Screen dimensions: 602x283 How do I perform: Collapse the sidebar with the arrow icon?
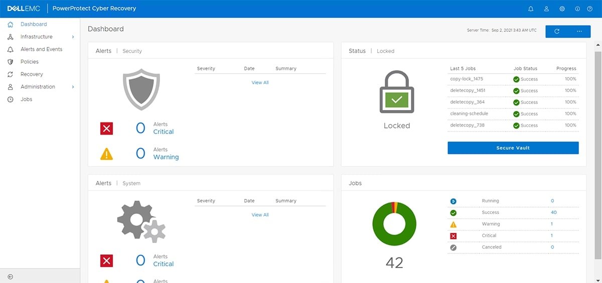click(x=10, y=276)
